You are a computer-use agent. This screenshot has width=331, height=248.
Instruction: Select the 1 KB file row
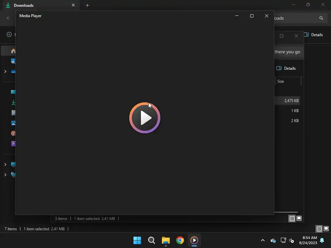pyautogui.click(x=287, y=111)
